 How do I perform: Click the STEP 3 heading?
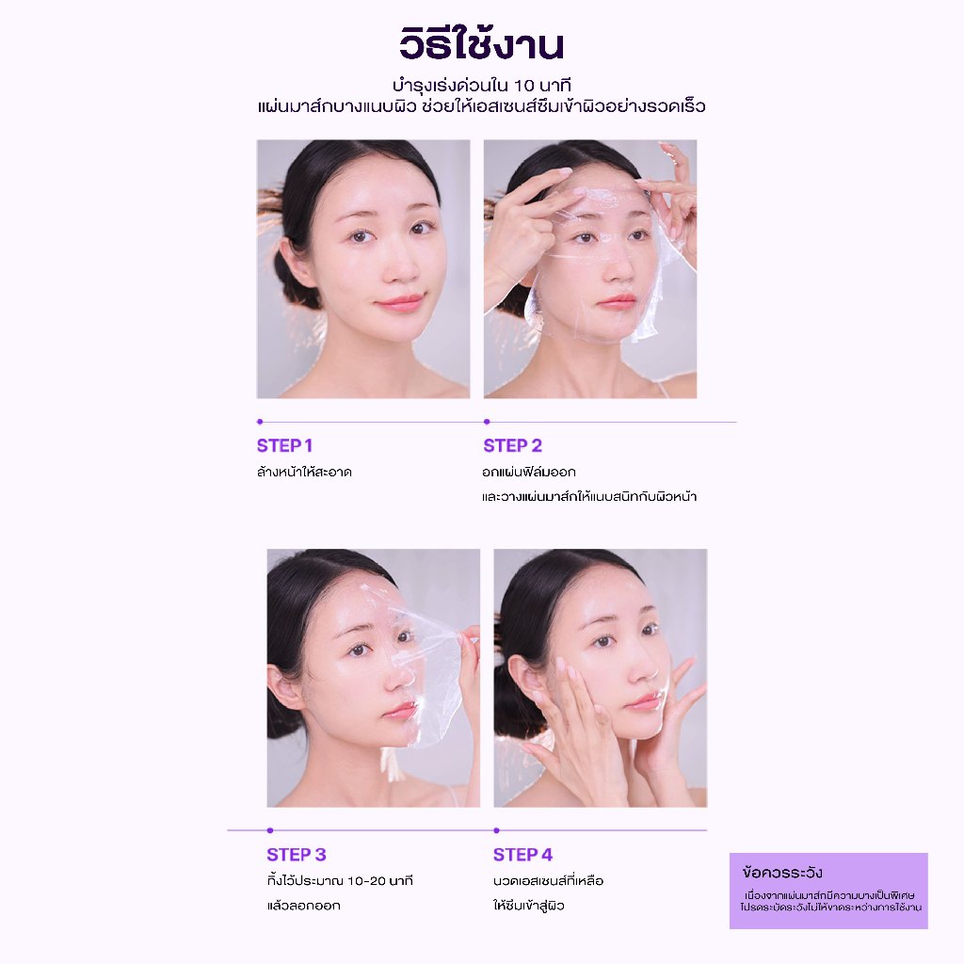[x=297, y=855]
